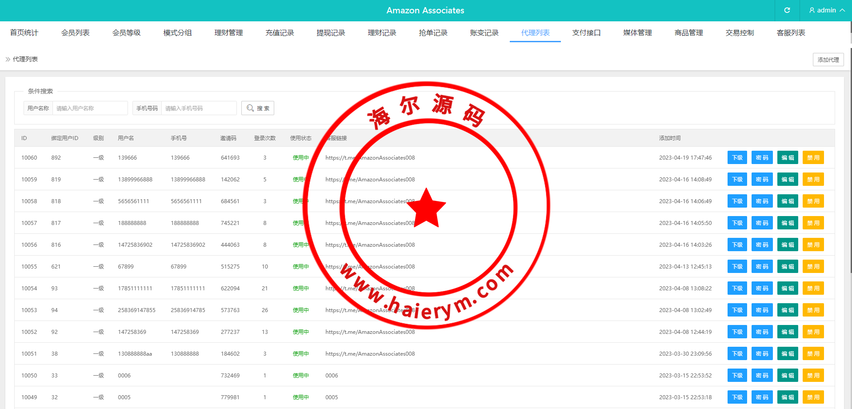This screenshot has height=409, width=852.
Task: Focus the 手机号码 search input field
Action: click(x=198, y=108)
